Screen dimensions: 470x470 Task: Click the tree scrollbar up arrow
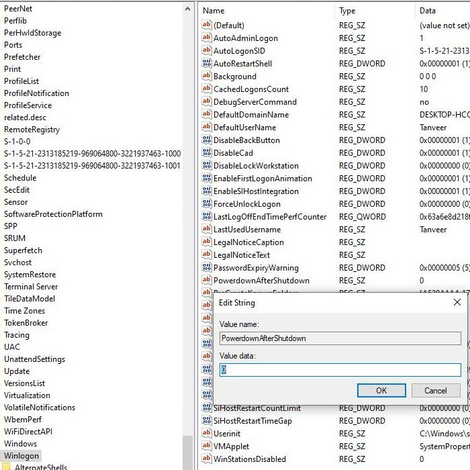187,9
